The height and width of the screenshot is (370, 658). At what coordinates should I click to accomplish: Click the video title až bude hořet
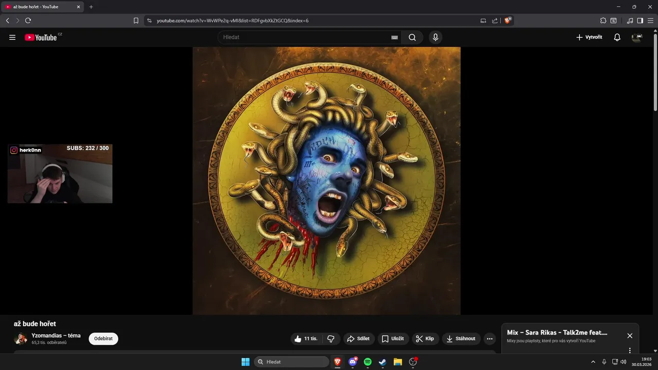[35, 324]
